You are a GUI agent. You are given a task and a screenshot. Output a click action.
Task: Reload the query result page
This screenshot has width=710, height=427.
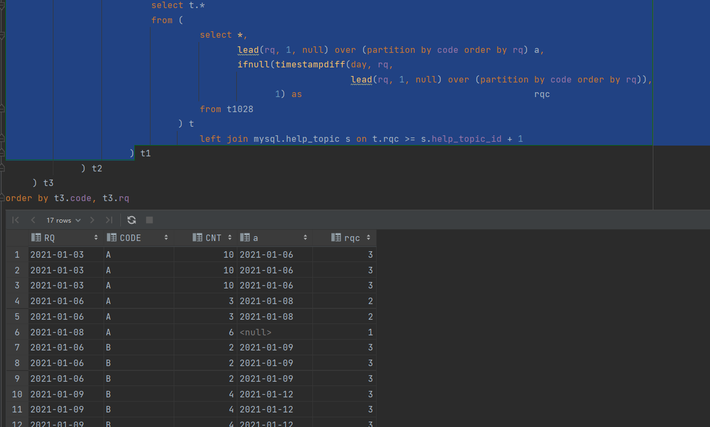pyautogui.click(x=132, y=220)
